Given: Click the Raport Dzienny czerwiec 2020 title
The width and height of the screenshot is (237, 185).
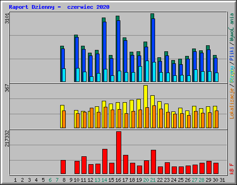Looking at the screenshot, I should click(59, 7).
